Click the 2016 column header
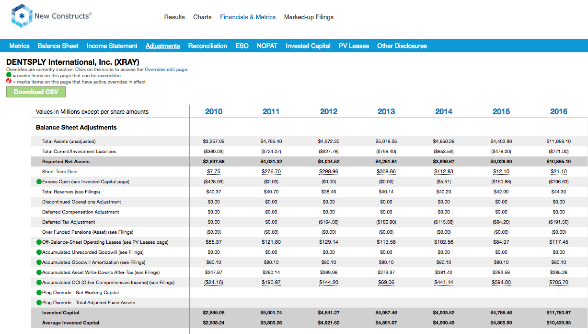This screenshot has width=588, height=334. [559, 111]
